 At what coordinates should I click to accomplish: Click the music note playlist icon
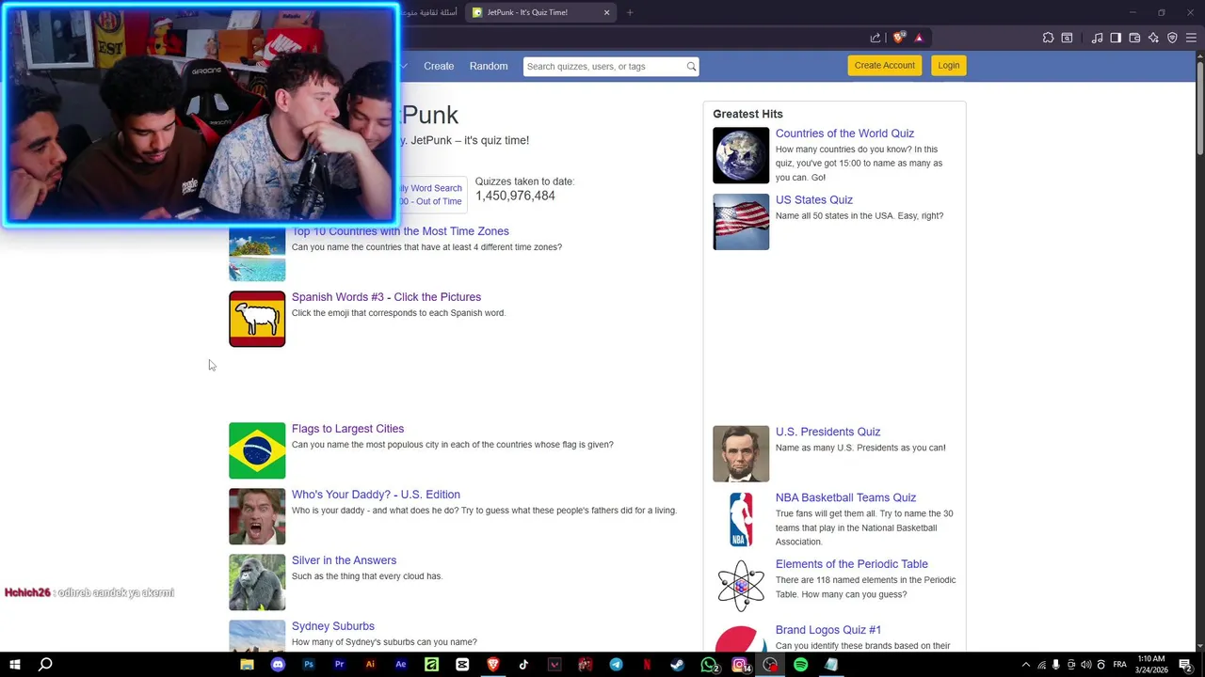pos(1097,38)
